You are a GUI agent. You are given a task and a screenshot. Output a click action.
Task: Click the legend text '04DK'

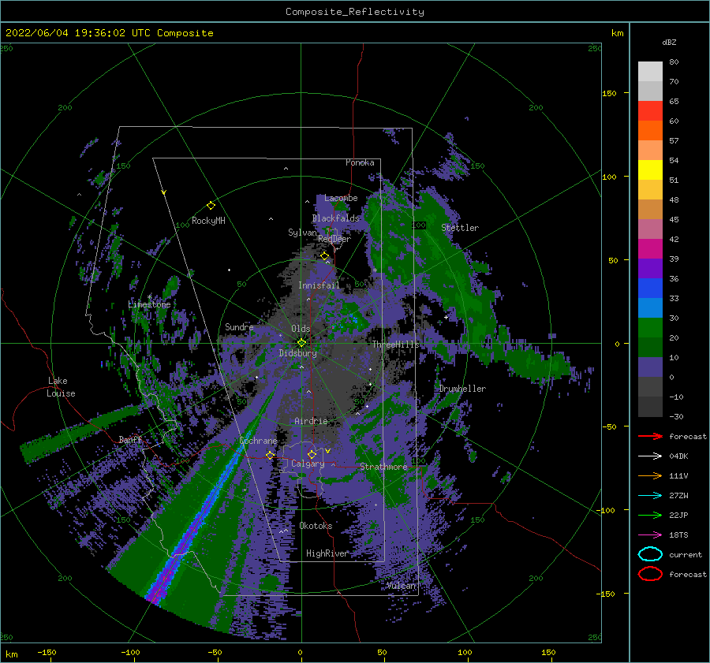pyautogui.click(x=678, y=456)
